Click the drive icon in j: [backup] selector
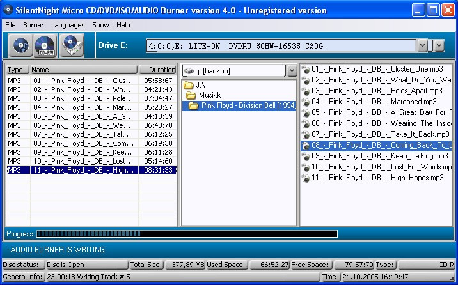Viewport: 458px width, 285px height. click(x=189, y=71)
